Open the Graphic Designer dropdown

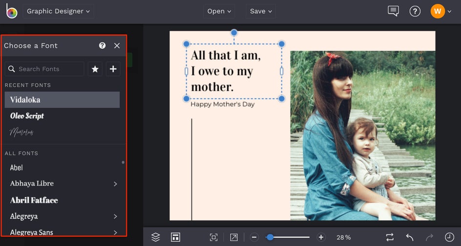pyautogui.click(x=58, y=11)
